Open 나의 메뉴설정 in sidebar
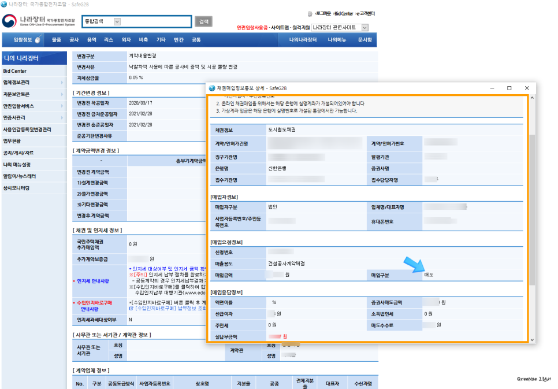The height and width of the screenshot is (389, 558). (x=17, y=165)
